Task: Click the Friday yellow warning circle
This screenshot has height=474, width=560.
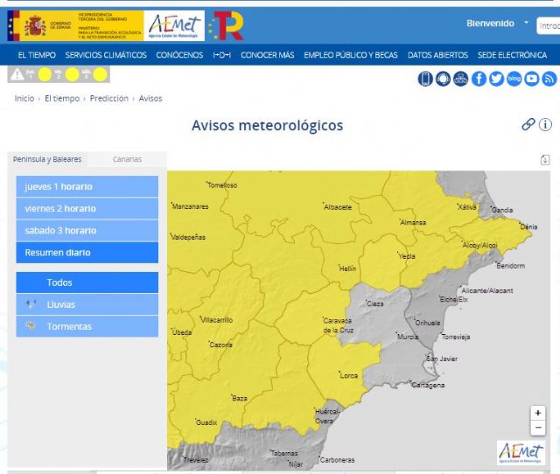Action: [73, 75]
